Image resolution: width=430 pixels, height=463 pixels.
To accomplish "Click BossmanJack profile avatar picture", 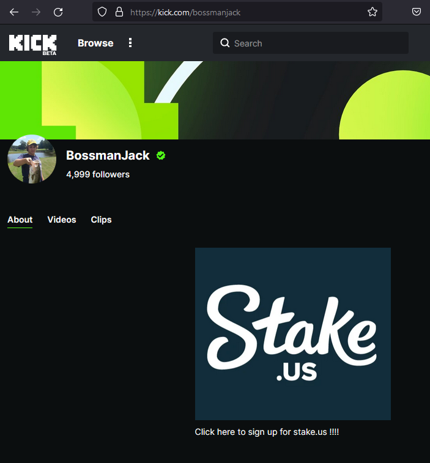I will pos(32,159).
